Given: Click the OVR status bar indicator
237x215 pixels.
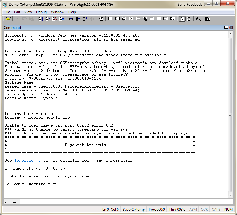Looking at the screenshot, I should tap(204, 210).
